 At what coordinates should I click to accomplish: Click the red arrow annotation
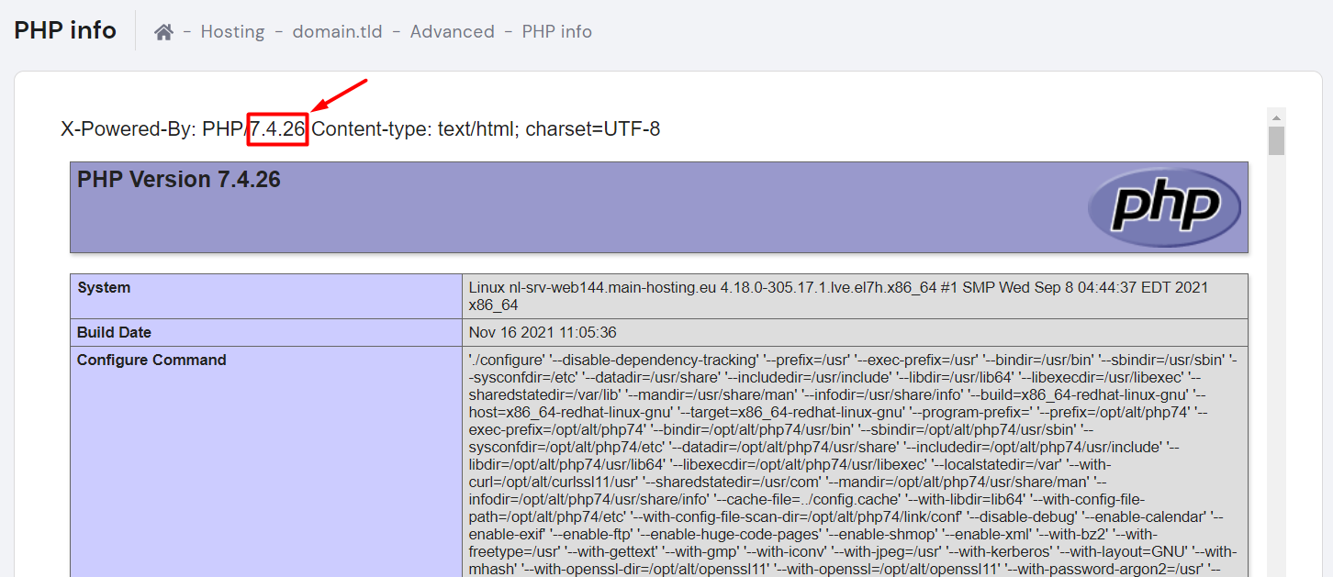pos(336,95)
